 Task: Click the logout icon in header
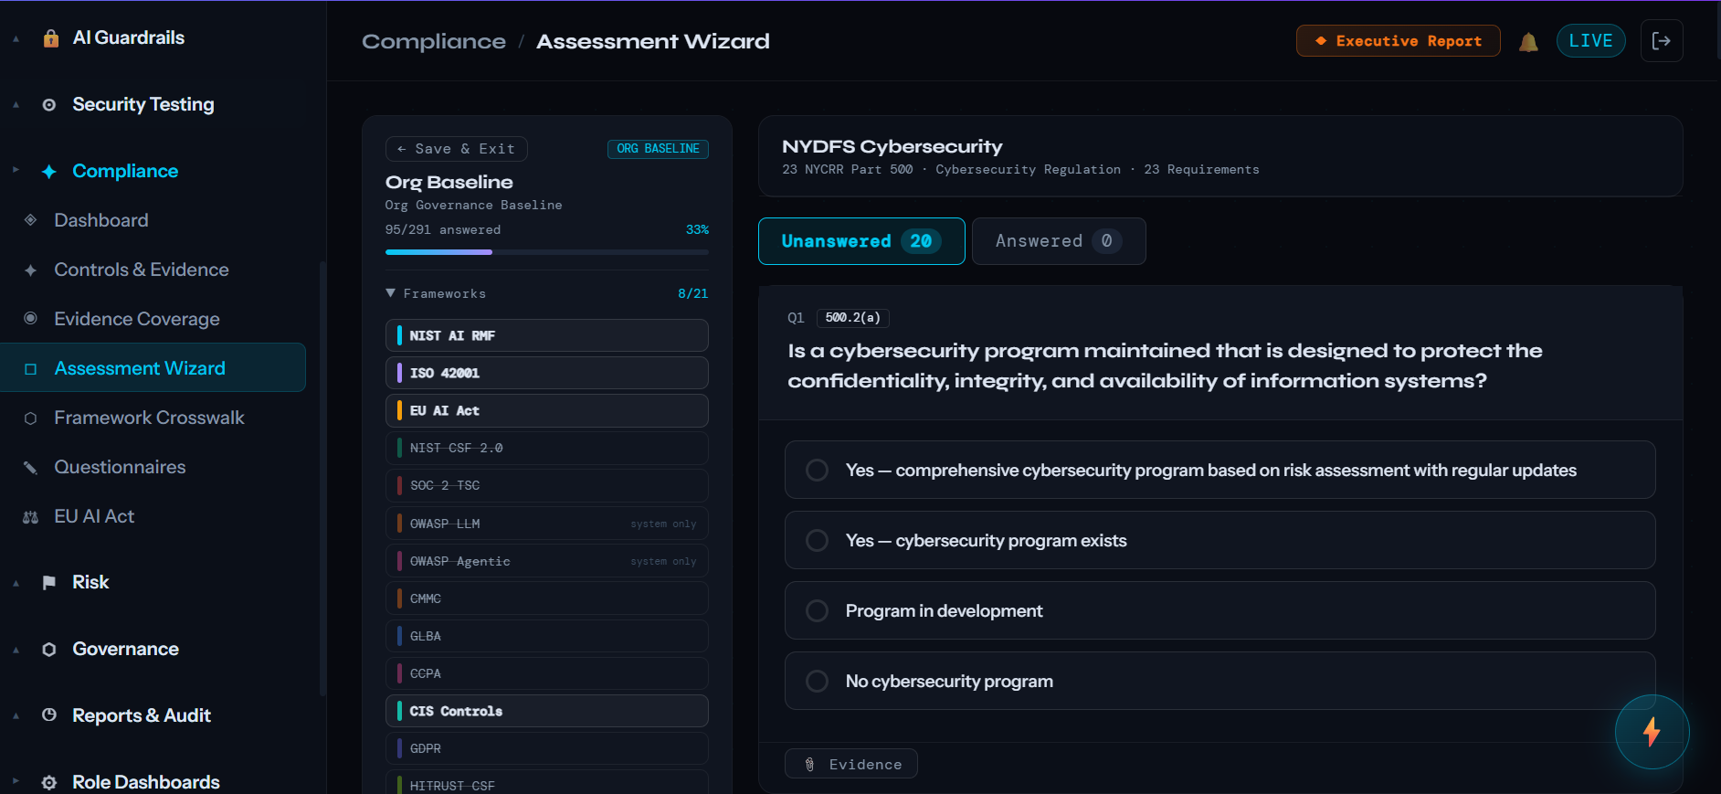[x=1662, y=41]
